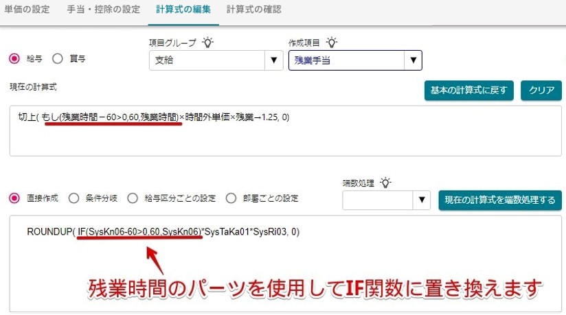Click 現在の計算式を端数処理する button
This screenshot has height=315, width=566.
click(500, 200)
